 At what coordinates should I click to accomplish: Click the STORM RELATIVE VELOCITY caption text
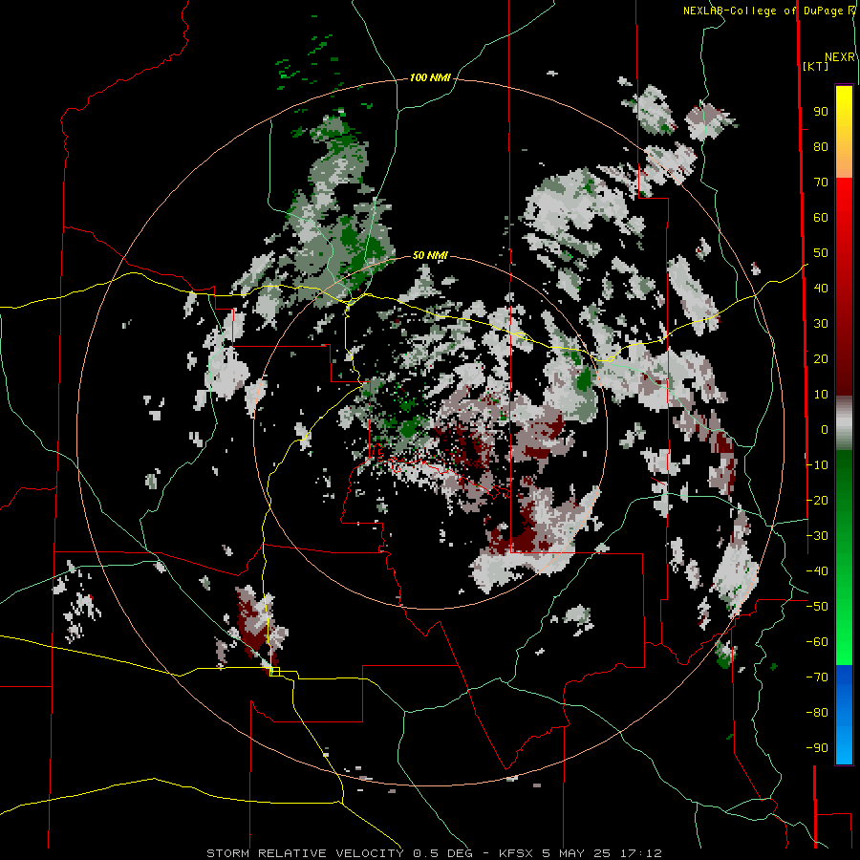tap(305, 853)
